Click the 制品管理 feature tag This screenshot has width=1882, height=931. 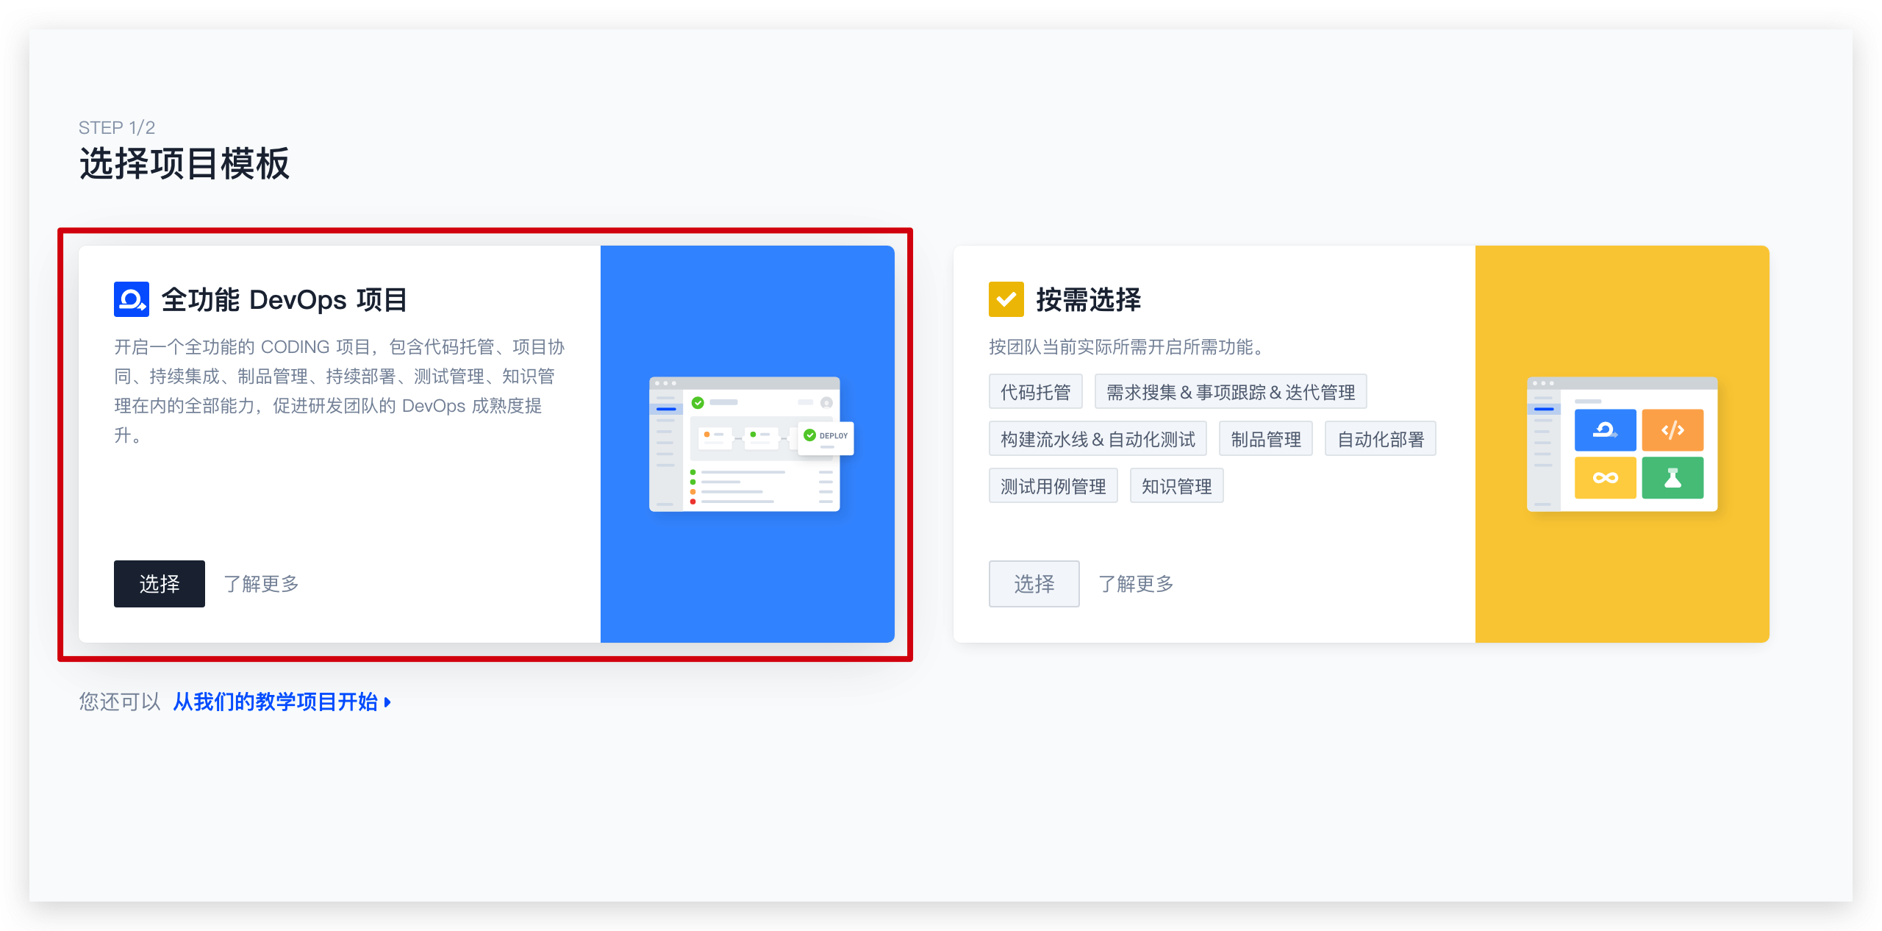coord(1266,439)
